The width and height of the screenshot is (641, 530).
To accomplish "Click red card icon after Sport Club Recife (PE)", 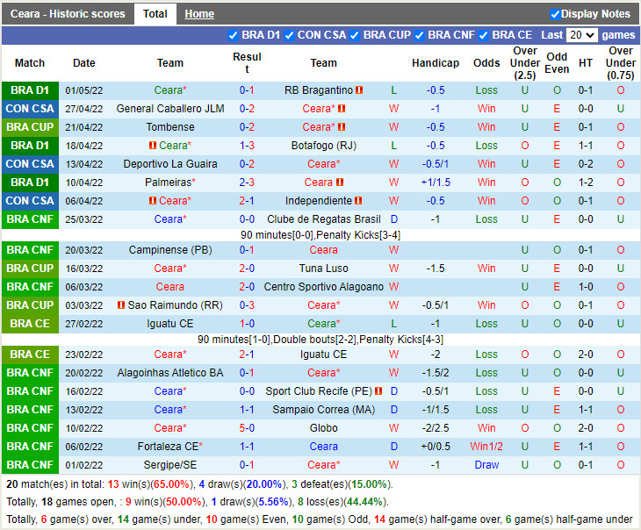I will [x=378, y=391].
